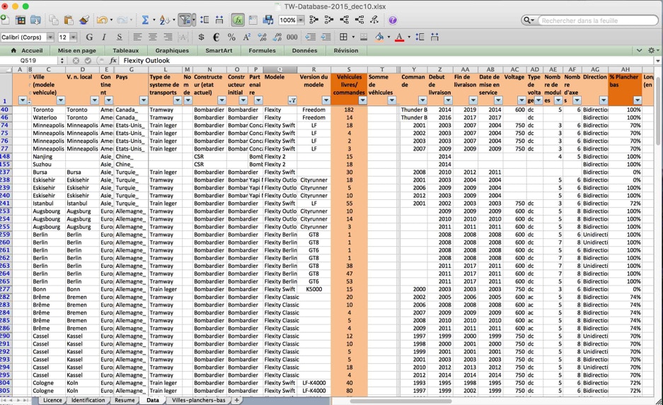663x405 pixels.
Task: Switch to the Licence sheet
Action: click(52, 400)
